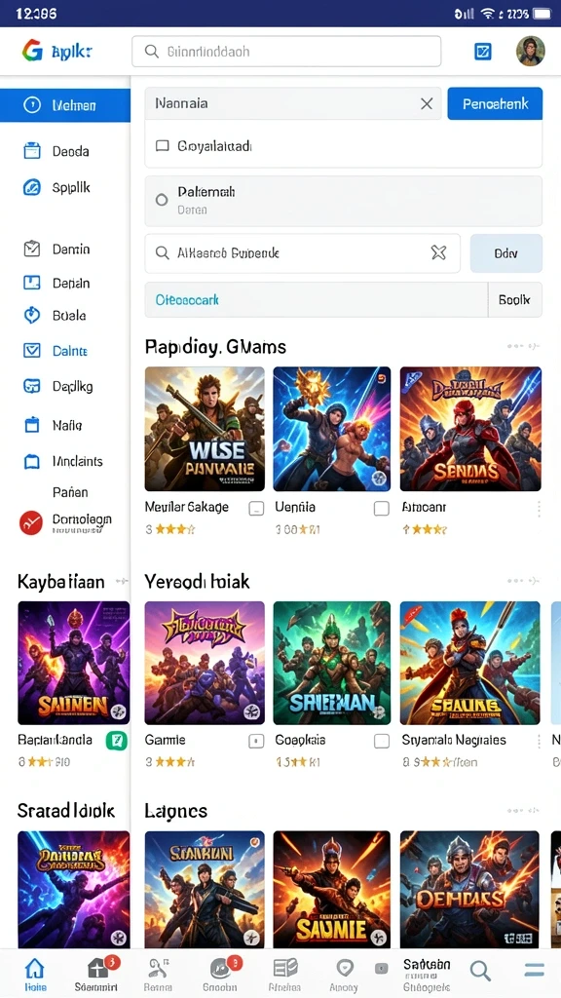Click the blue edit icon beside avatar
Screen dimensions: 561x998
pos(483,52)
